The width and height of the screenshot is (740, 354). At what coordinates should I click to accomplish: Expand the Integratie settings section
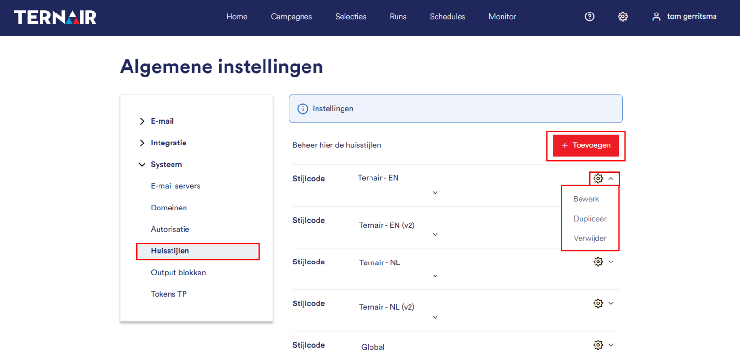pos(142,143)
